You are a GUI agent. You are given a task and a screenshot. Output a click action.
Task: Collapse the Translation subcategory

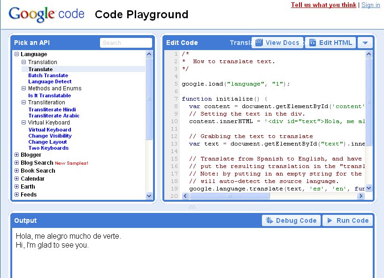(24, 62)
